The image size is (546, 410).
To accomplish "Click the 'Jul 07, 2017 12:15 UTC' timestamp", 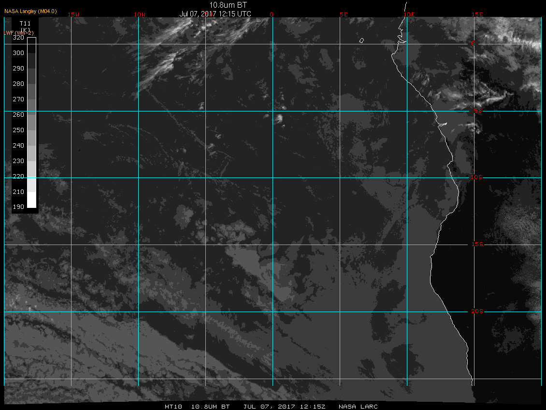I will [x=215, y=14].
